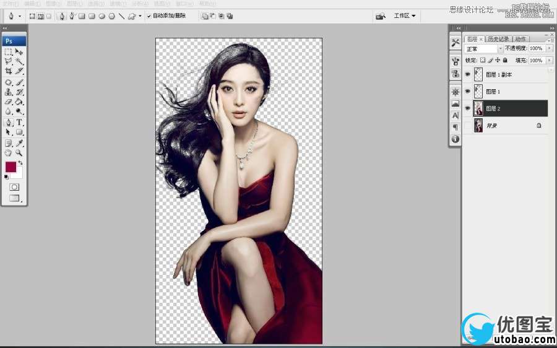Select the Crop tool
The image size is (557, 348).
8,71
